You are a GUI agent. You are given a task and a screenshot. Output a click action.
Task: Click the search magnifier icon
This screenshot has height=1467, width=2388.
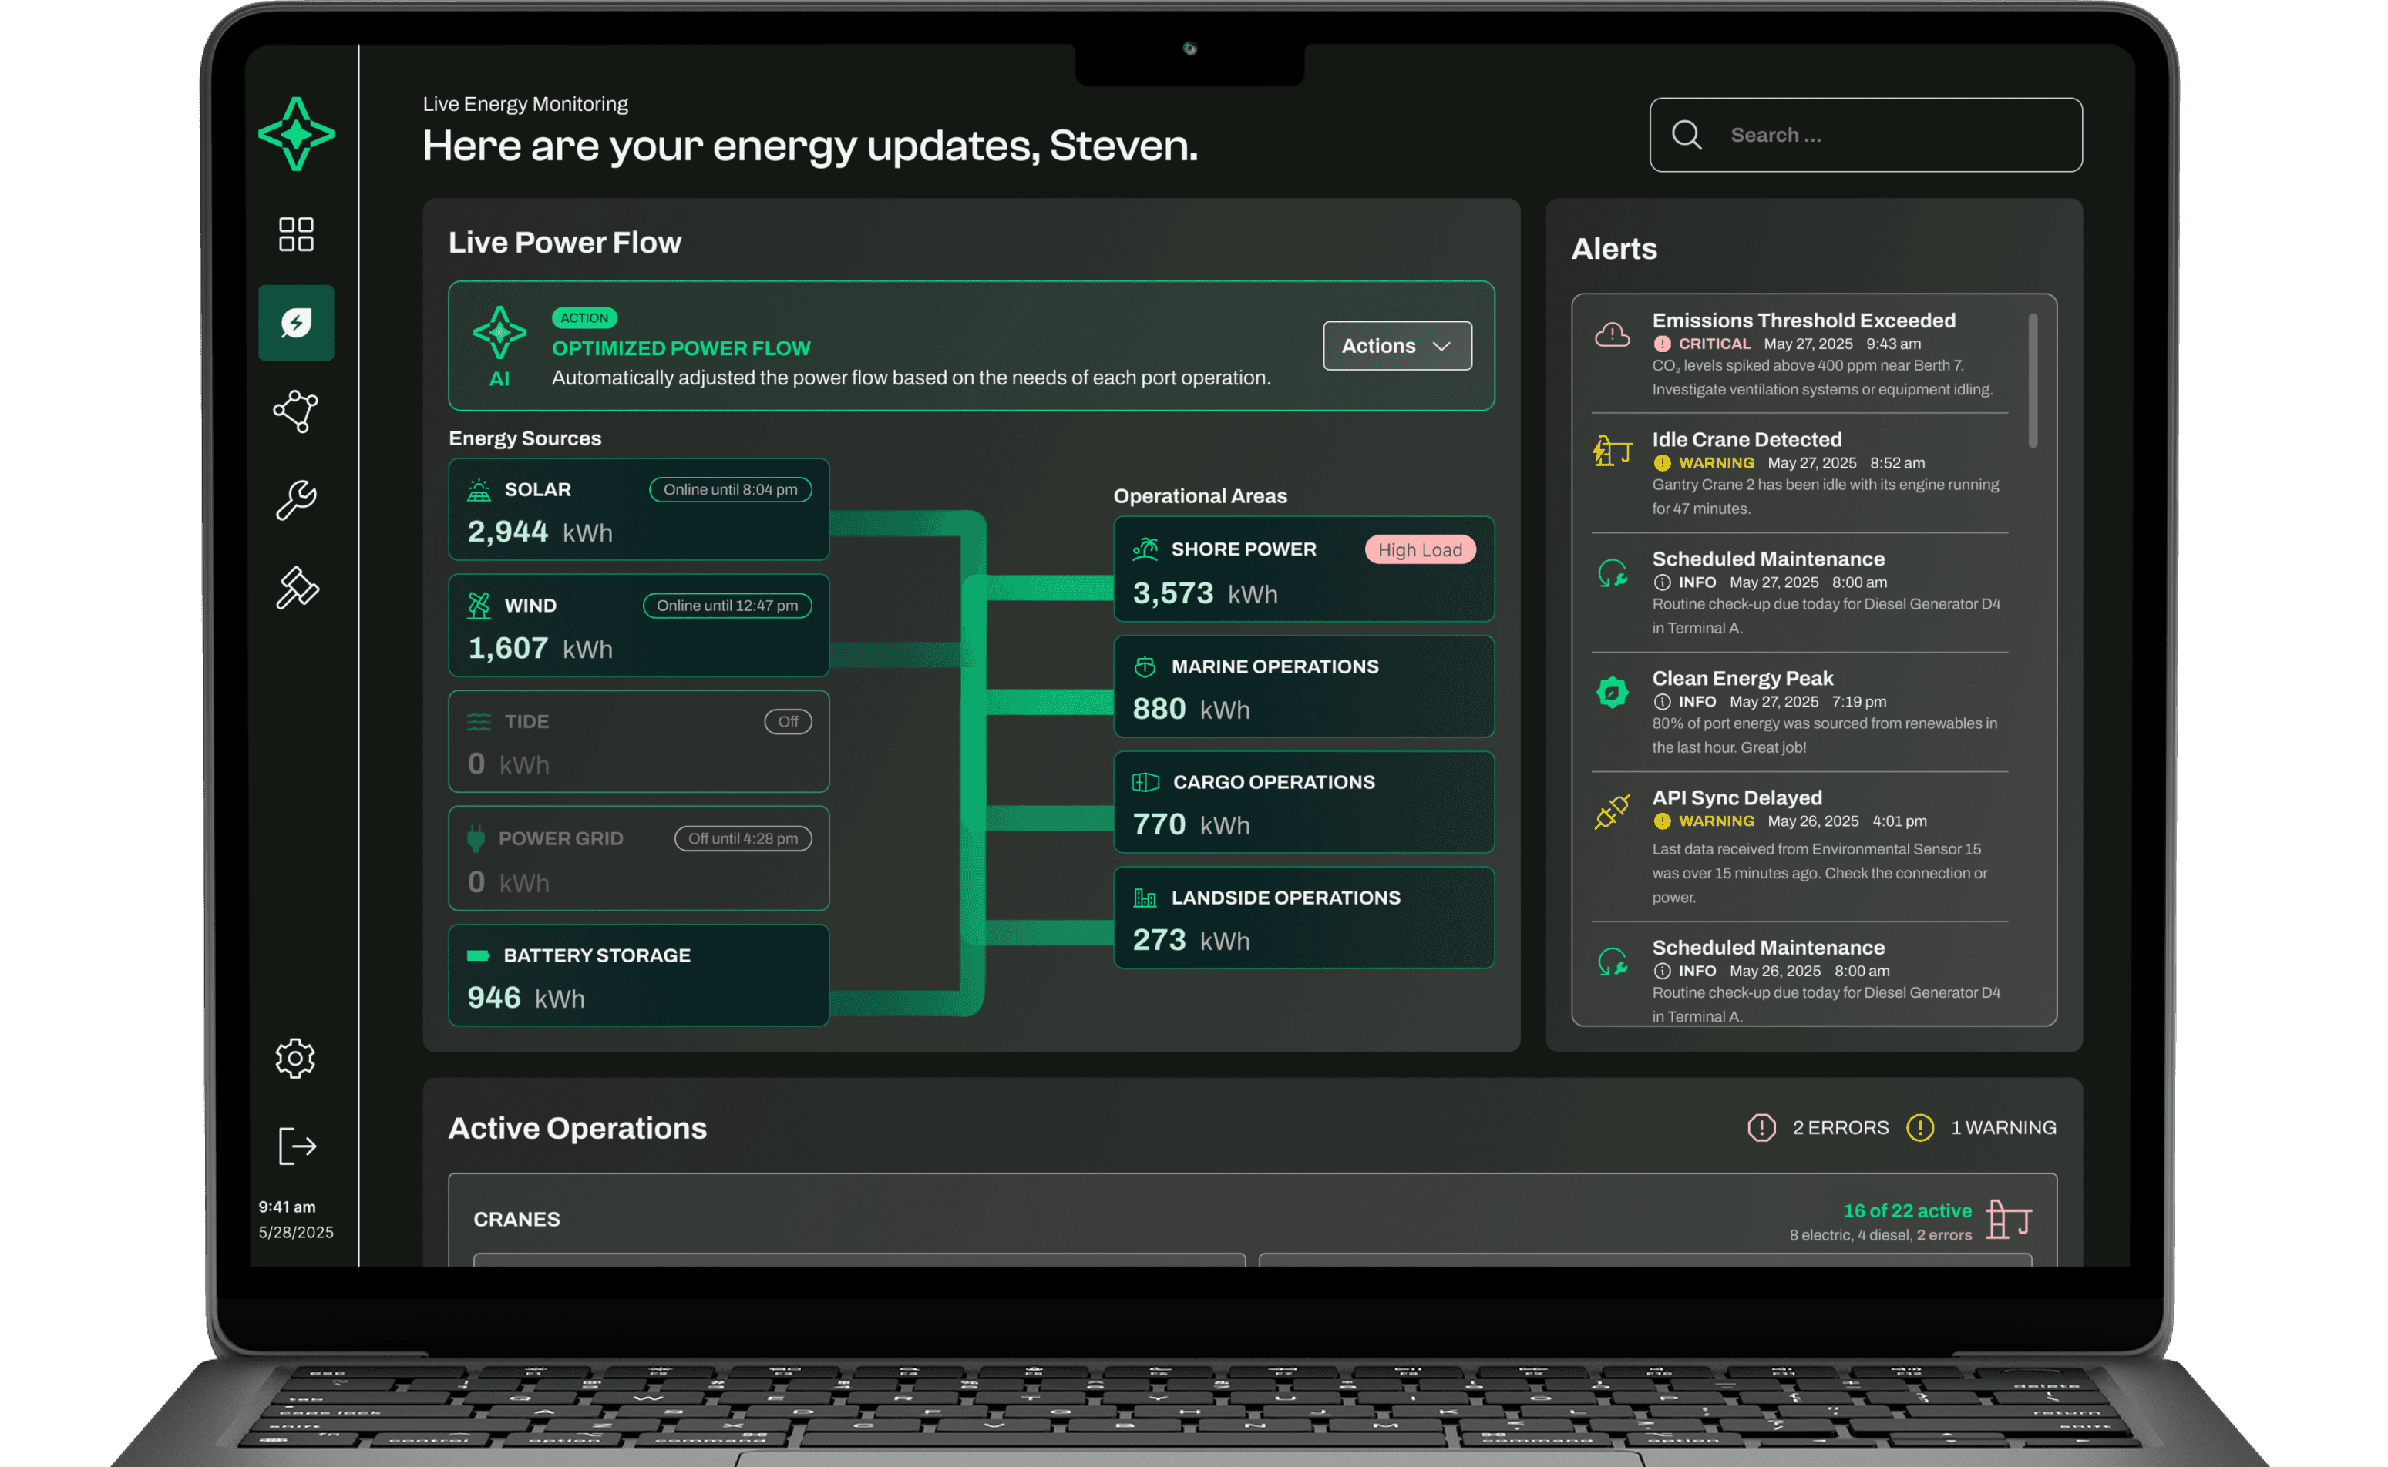click(x=1687, y=135)
